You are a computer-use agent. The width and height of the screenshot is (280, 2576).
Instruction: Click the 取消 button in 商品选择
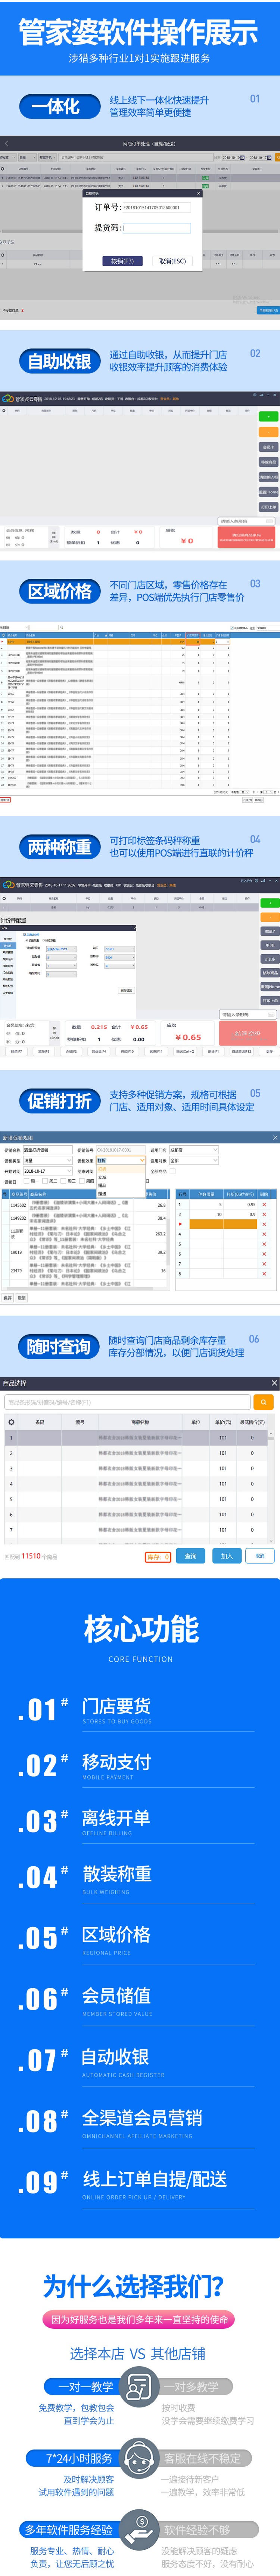[260, 1556]
